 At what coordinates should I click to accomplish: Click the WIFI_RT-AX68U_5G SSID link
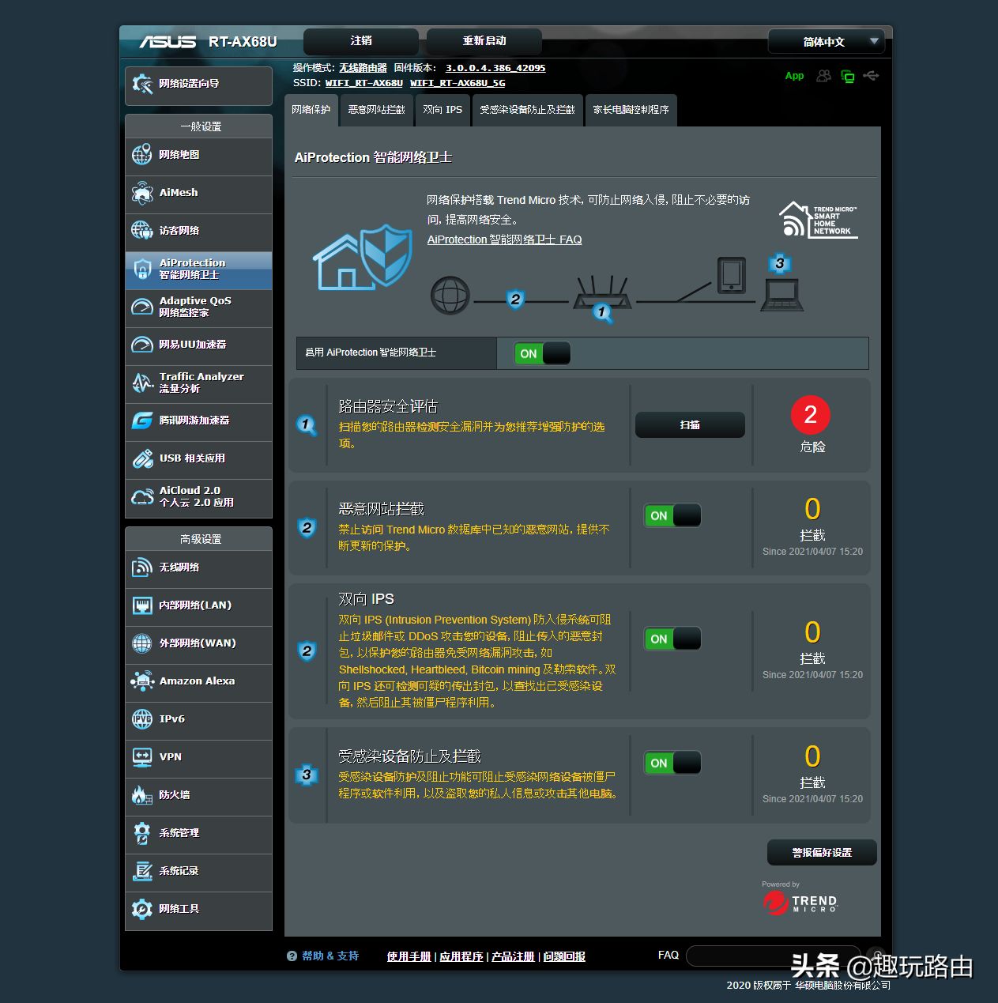point(458,83)
